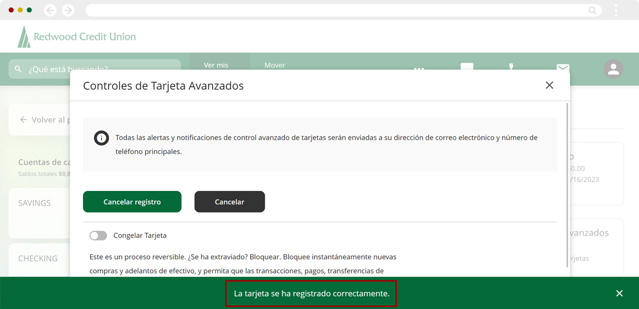This screenshot has width=639, height=309.
Task: Dismiss the green success notification banner
Action: (619, 294)
